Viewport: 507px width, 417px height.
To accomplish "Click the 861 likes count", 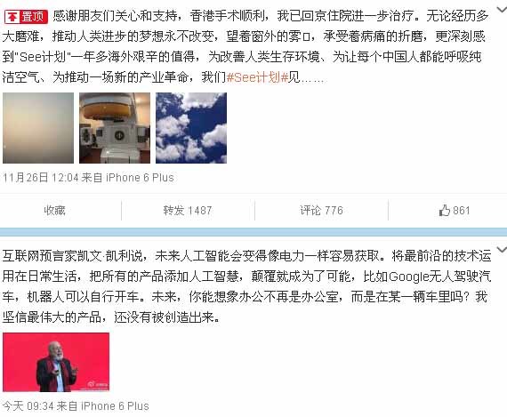I will coord(462,211).
